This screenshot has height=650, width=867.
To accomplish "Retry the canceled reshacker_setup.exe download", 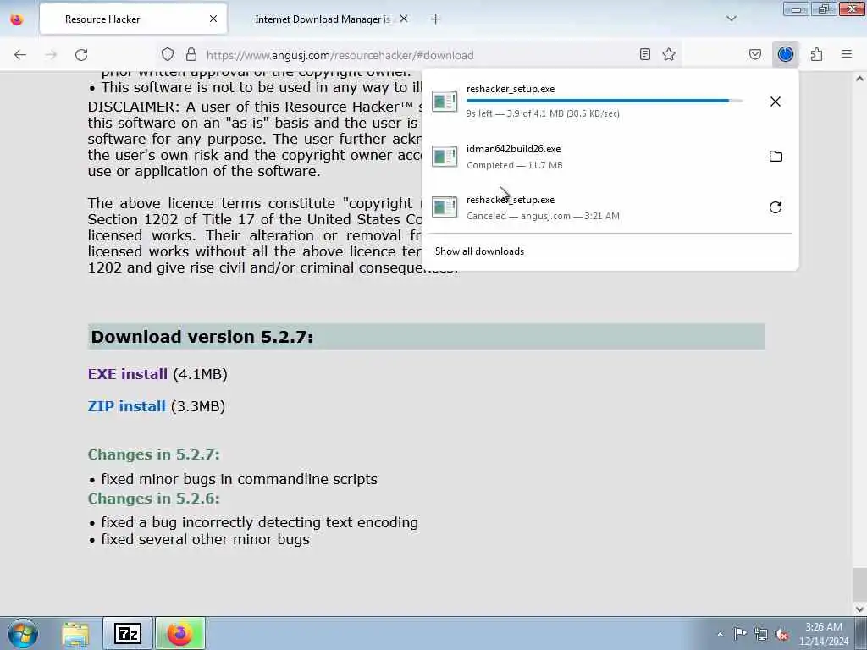I will pyautogui.click(x=776, y=207).
